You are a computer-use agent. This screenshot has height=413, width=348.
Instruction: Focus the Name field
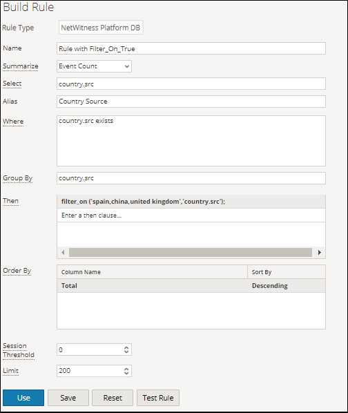pos(191,48)
